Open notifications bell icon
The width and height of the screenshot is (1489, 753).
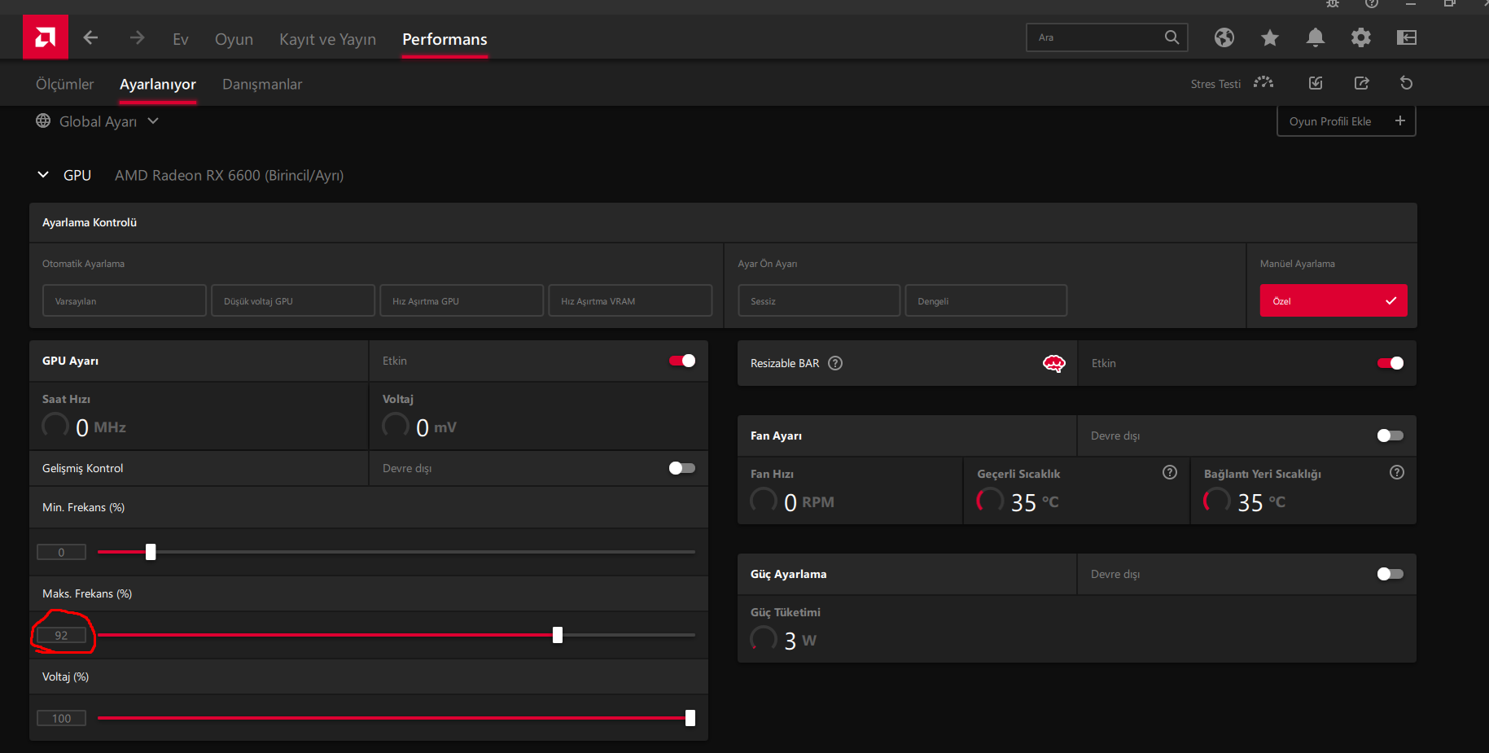[x=1315, y=37]
